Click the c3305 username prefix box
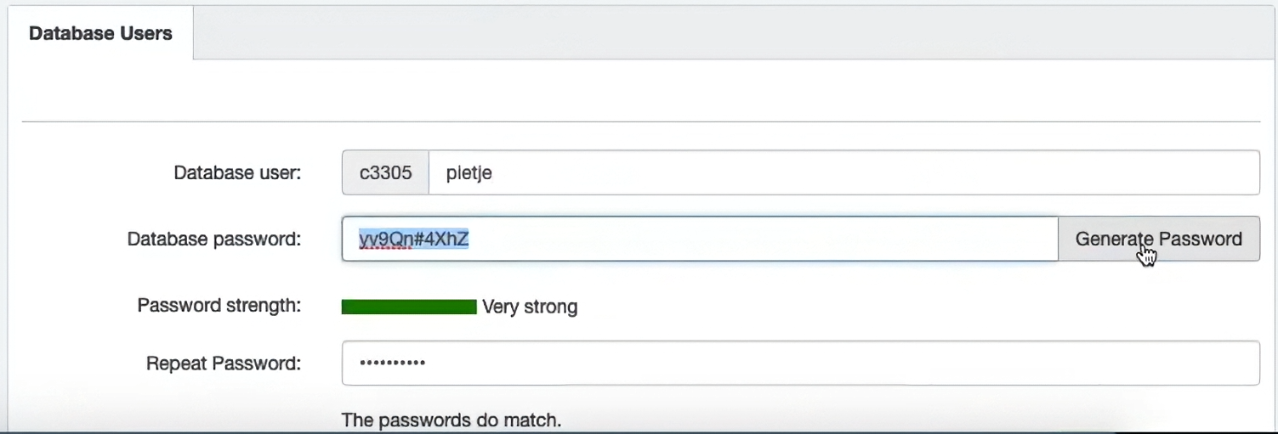 coord(385,173)
